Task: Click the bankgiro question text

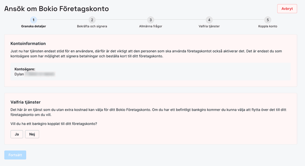Action: tap(54, 124)
